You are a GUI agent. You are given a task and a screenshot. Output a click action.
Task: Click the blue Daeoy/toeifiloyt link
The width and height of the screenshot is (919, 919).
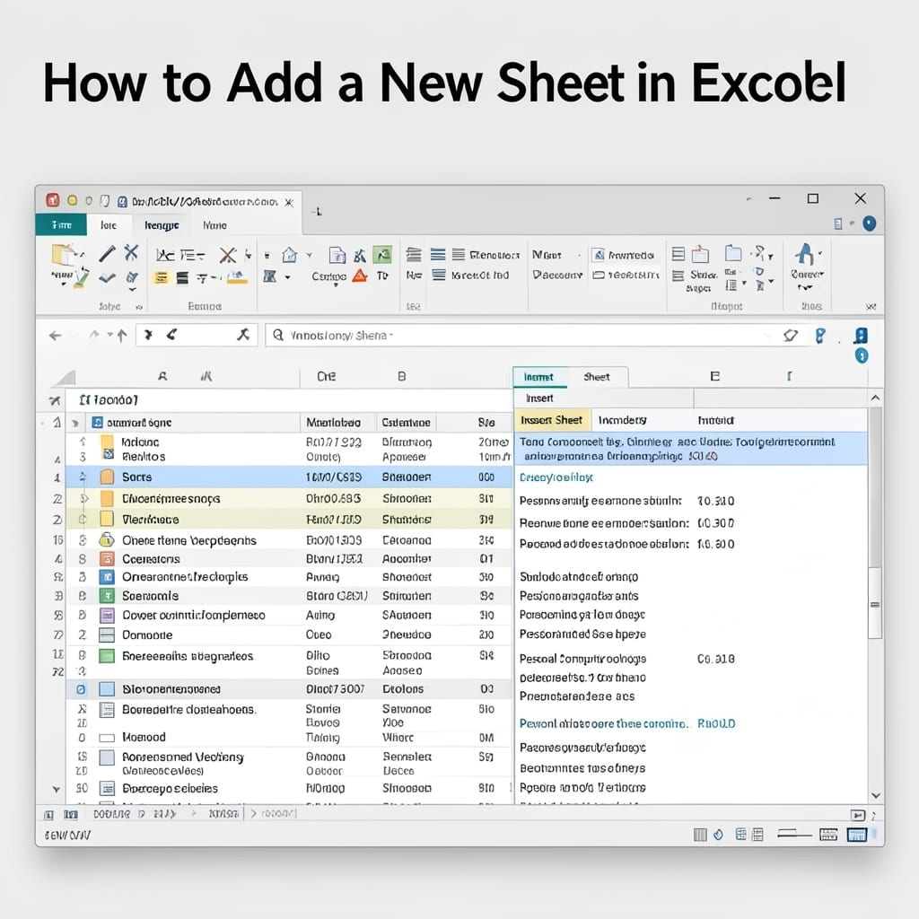(x=556, y=477)
